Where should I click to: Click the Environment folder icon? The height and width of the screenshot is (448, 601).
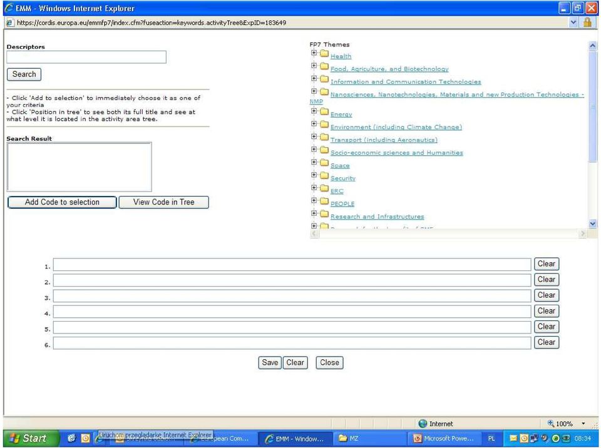(x=324, y=124)
